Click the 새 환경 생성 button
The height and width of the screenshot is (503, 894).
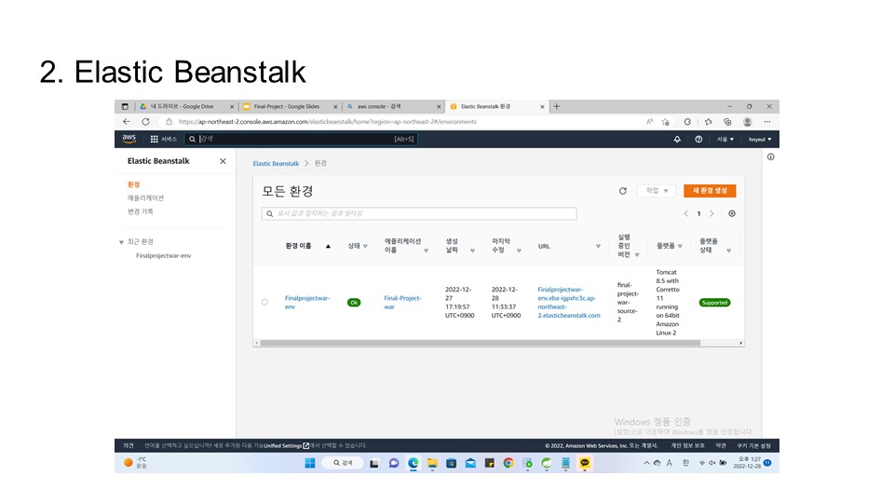710,190
